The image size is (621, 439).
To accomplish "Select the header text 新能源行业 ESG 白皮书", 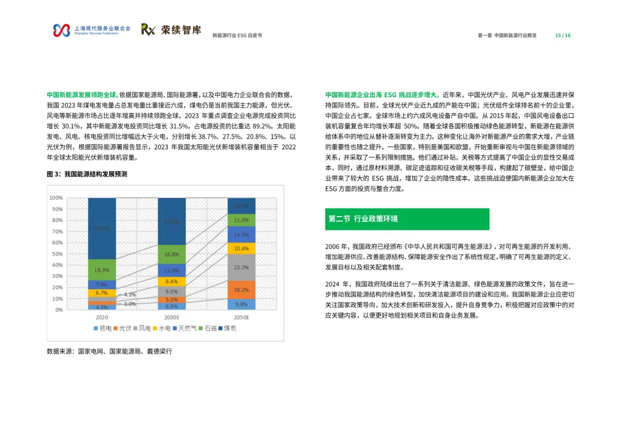I will point(237,36).
